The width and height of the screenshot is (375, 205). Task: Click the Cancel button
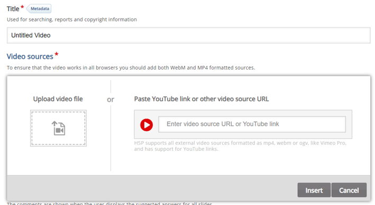coord(349,190)
